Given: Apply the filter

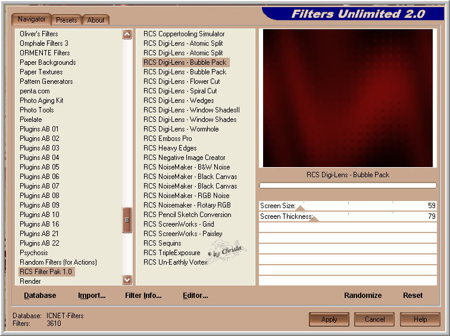Looking at the screenshot, I should click(329, 319).
